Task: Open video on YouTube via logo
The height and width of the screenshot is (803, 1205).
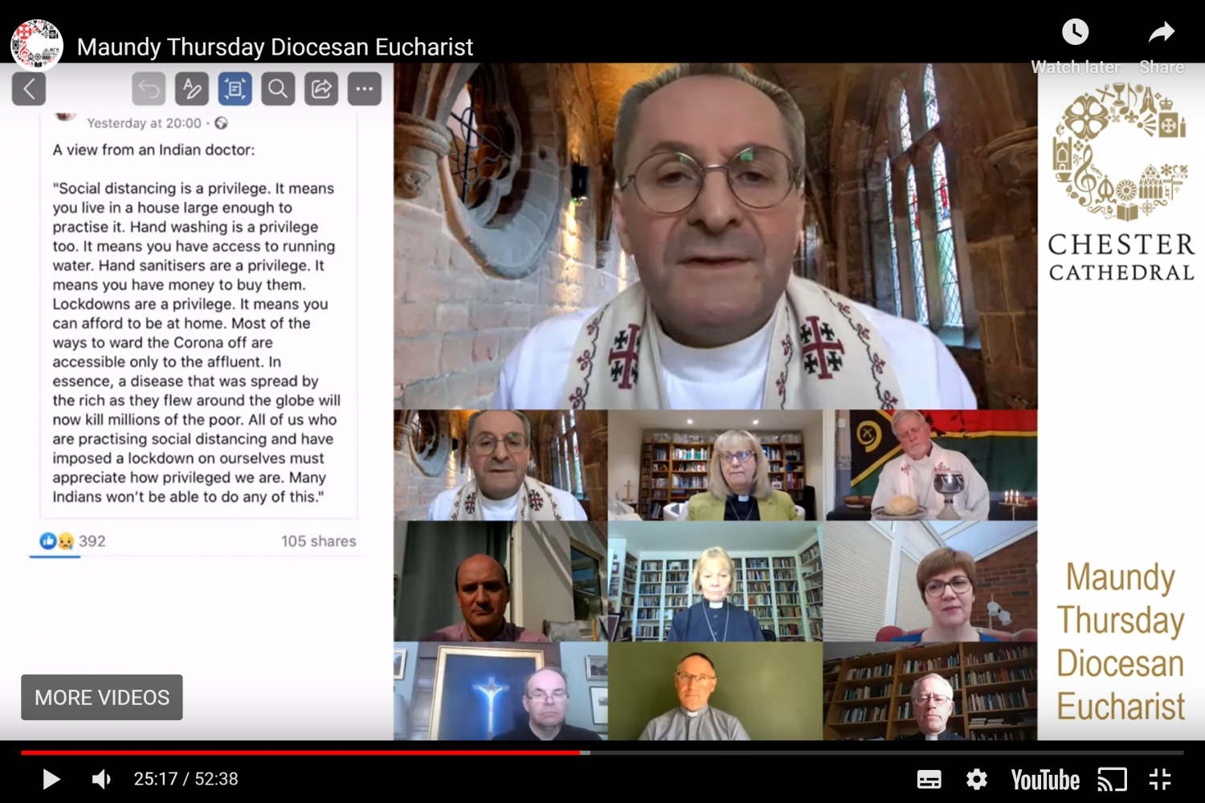Action: click(1045, 780)
